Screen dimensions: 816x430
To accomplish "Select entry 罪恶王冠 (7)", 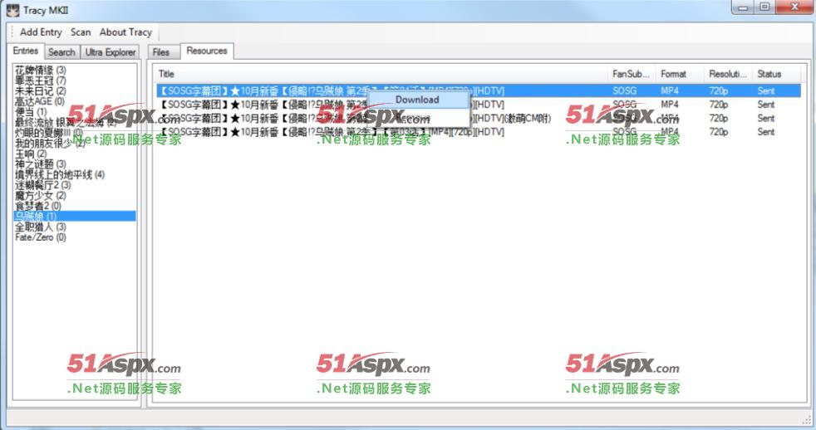I will [41, 80].
